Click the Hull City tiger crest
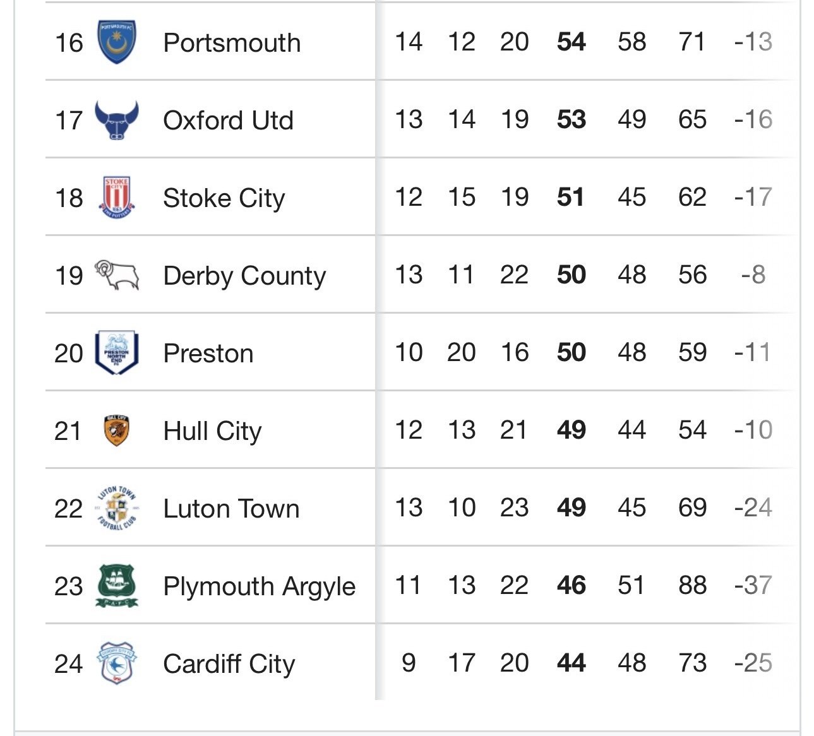The height and width of the screenshot is (736, 814). click(x=117, y=430)
